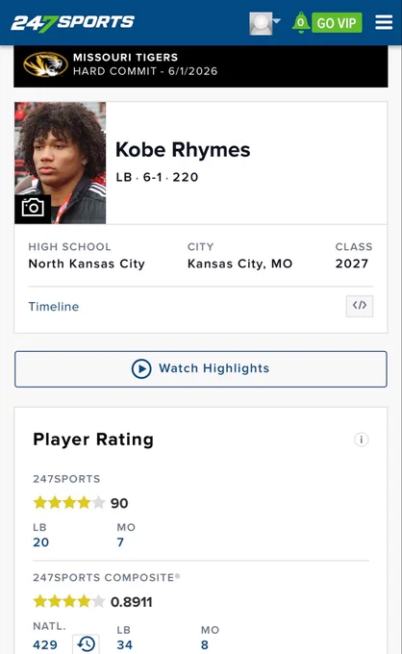This screenshot has height=654, width=402.
Task: Open the user avatar dropdown
Action: tap(264, 23)
